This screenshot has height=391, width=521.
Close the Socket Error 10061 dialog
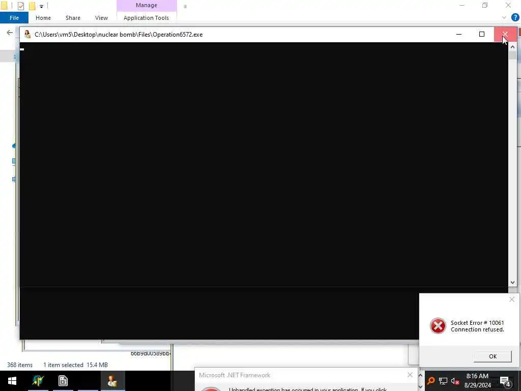tap(512, 299)
